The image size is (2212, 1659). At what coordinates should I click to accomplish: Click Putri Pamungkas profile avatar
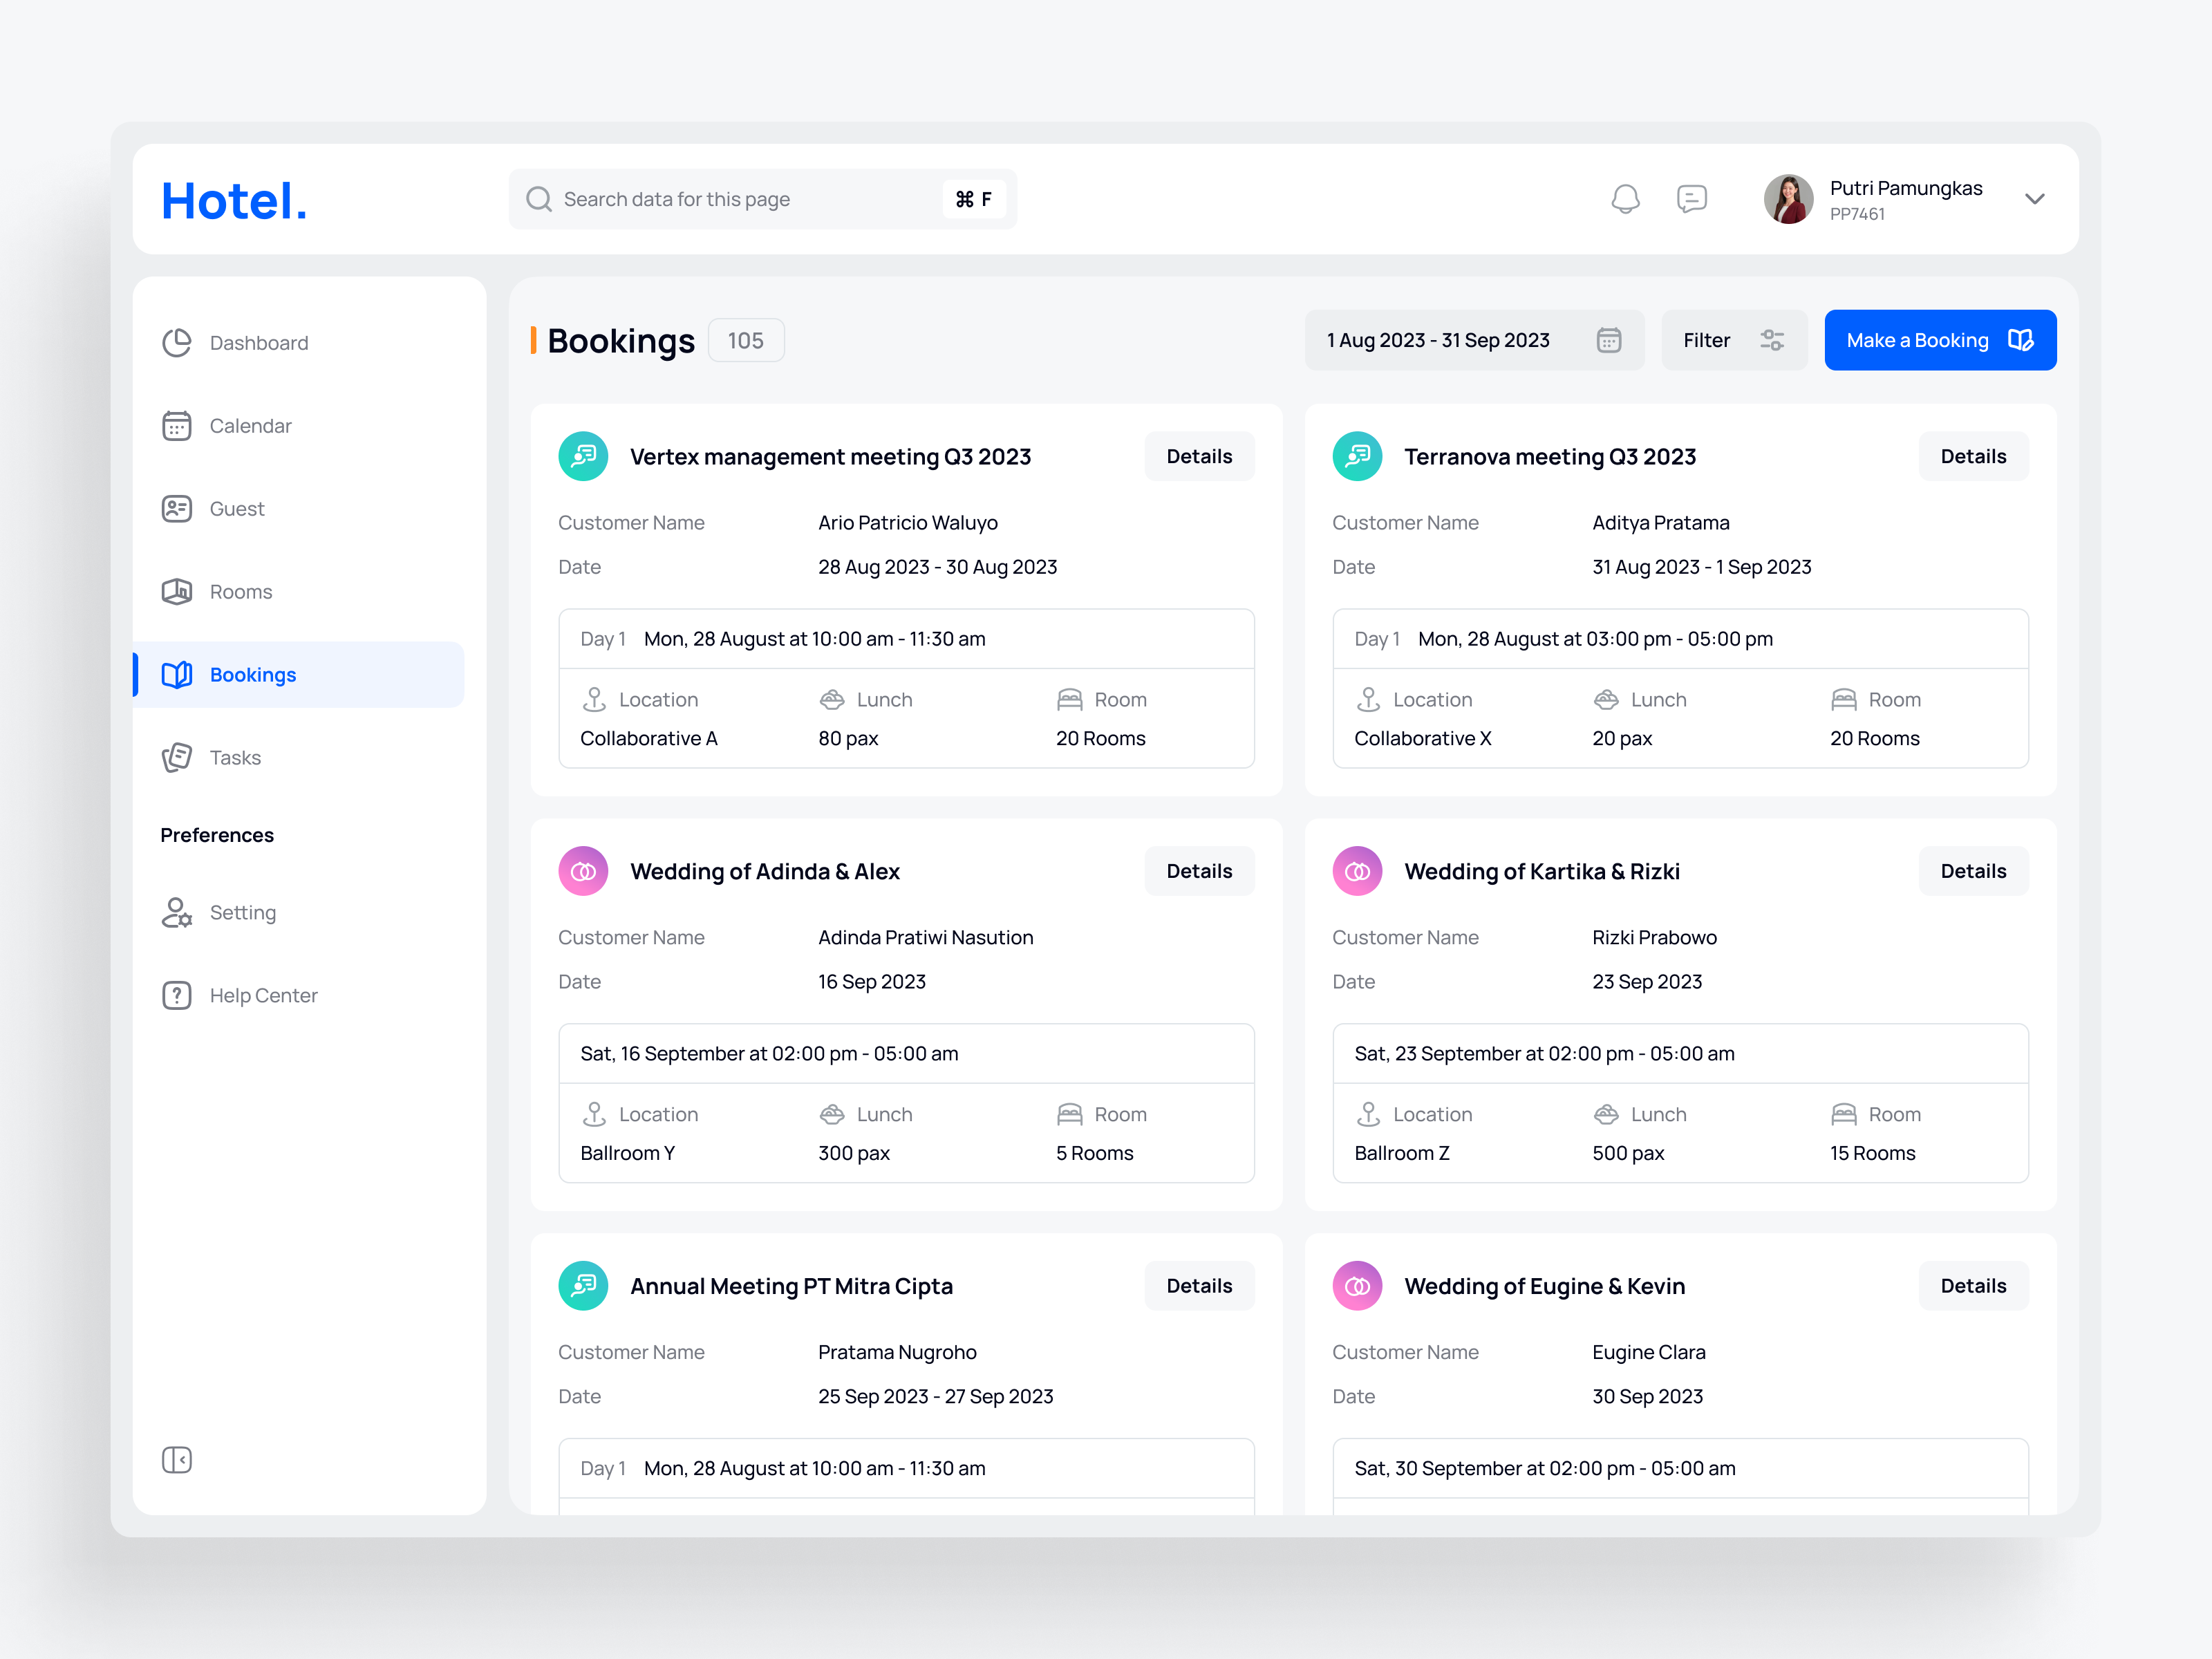click(x=1788, y=198)
